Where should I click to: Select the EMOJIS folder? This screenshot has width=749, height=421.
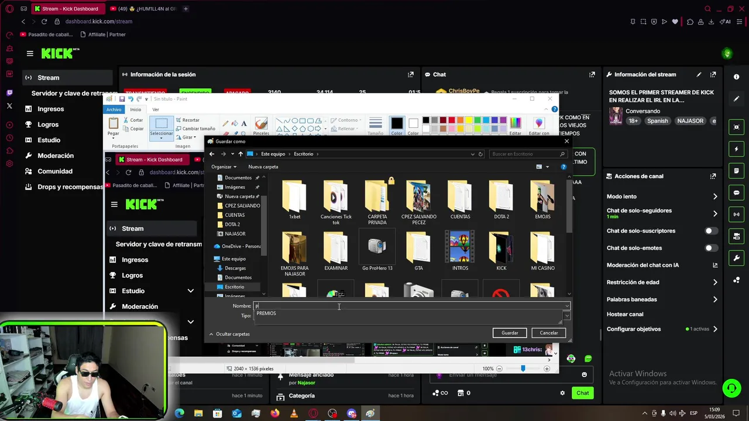[542, 199]
